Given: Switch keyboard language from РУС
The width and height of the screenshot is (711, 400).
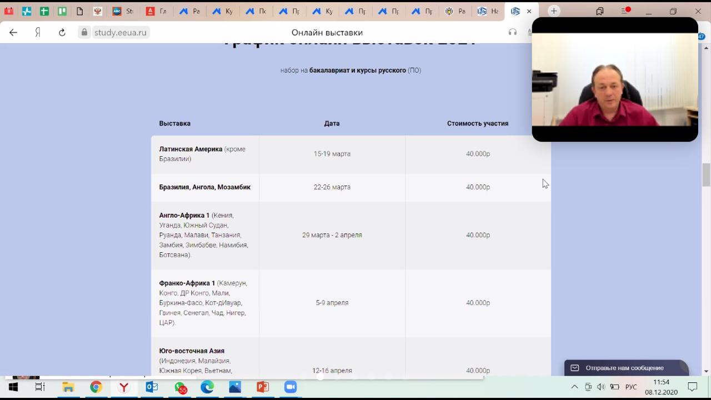Looking at the screenshot, I should pyautogui.click(x=631, y=387).
